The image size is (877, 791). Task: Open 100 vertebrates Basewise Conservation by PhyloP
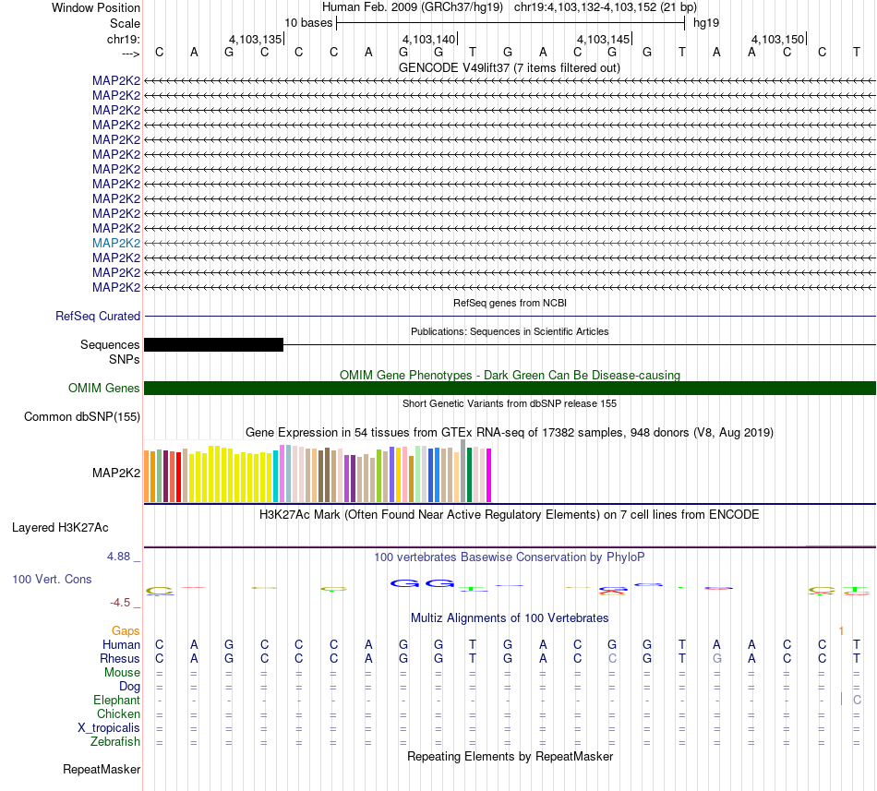(x=509, y=557)
